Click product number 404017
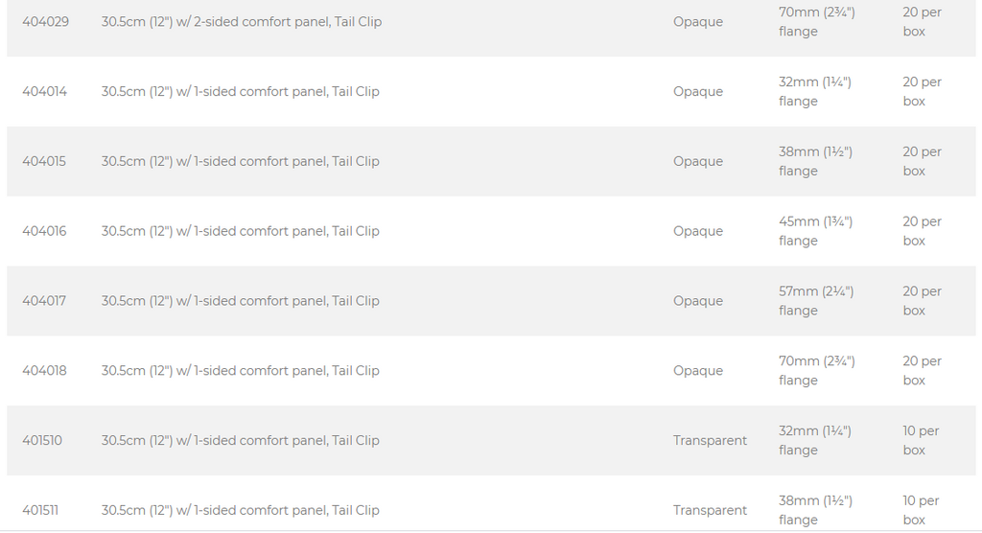The width and height of the screenshot is (982, 533). (x=45, y=301)
